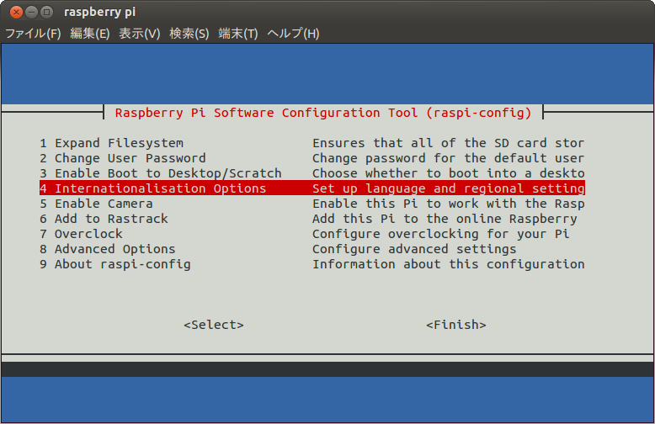Click description 'Information about this configuration'
This screenshot has height=424, width=655.
pyautogui.click(x=448, y=264)
